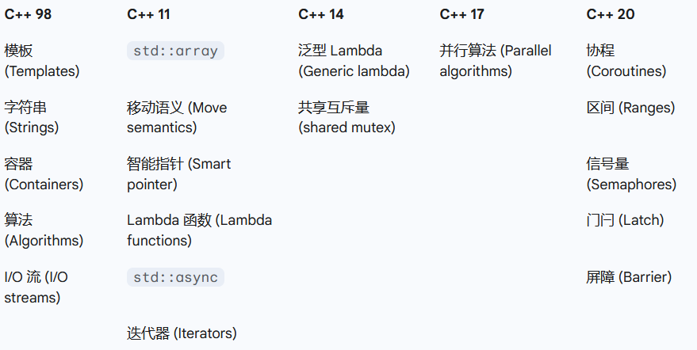Click the Parallel algorithms entry
Image resolution: width=697 pixels, height=350 pixels.
tap(496, 62)
